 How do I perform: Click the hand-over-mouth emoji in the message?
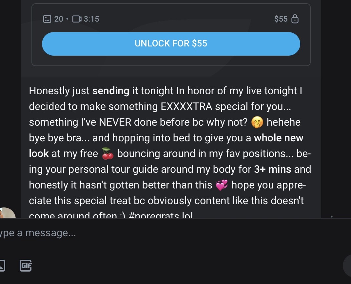click(257, 122)
